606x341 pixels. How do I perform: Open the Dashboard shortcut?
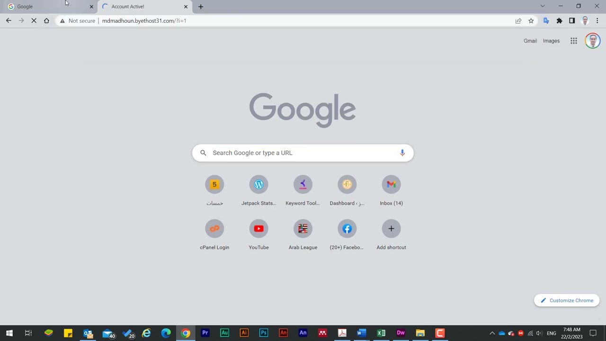347,191
